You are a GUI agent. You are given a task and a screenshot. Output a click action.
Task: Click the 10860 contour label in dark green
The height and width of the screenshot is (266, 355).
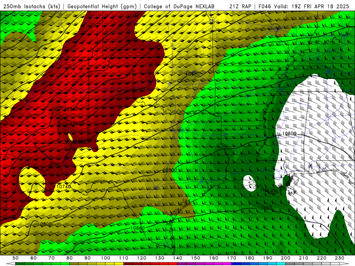(x=264, y=208)
